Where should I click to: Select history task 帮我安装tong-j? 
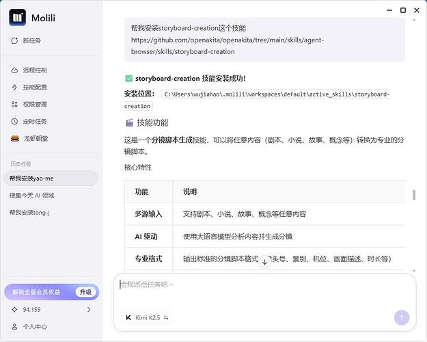click(29, 213)
